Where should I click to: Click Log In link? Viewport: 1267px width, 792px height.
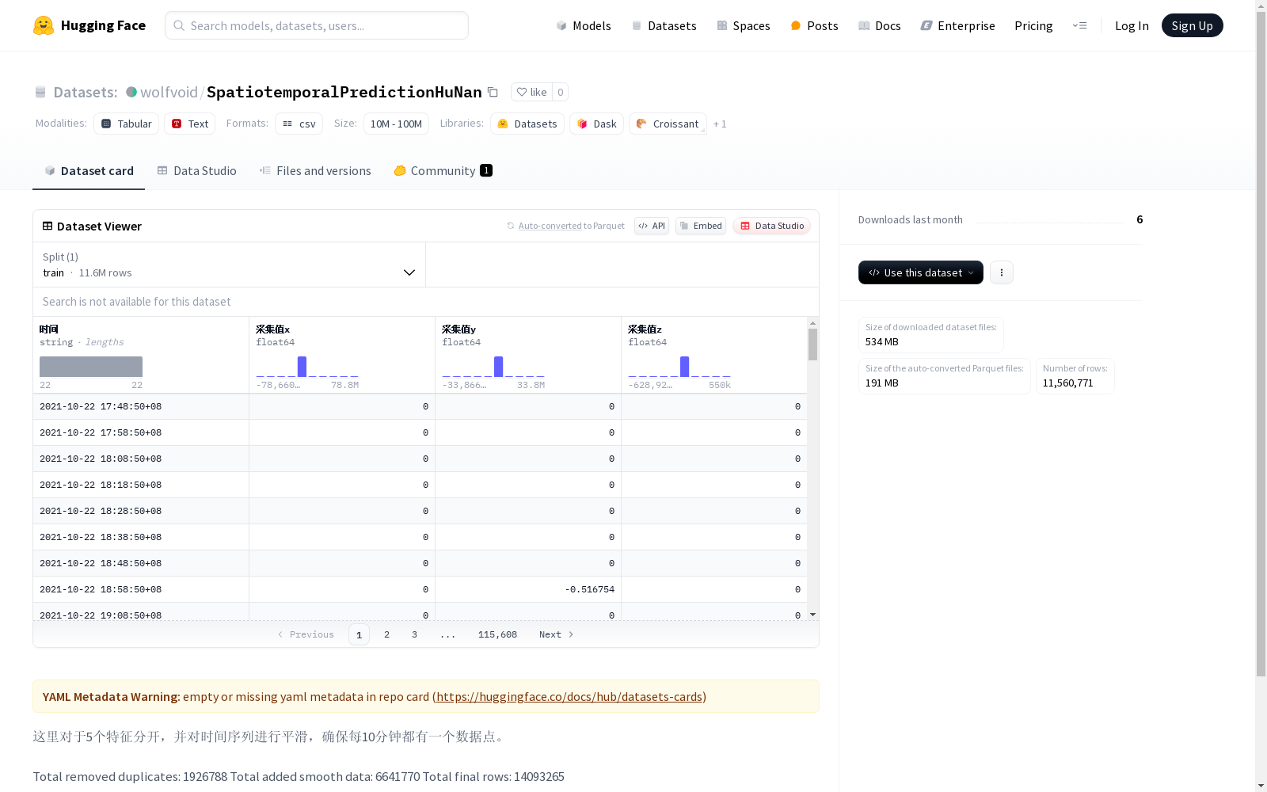click(1132, 25)
